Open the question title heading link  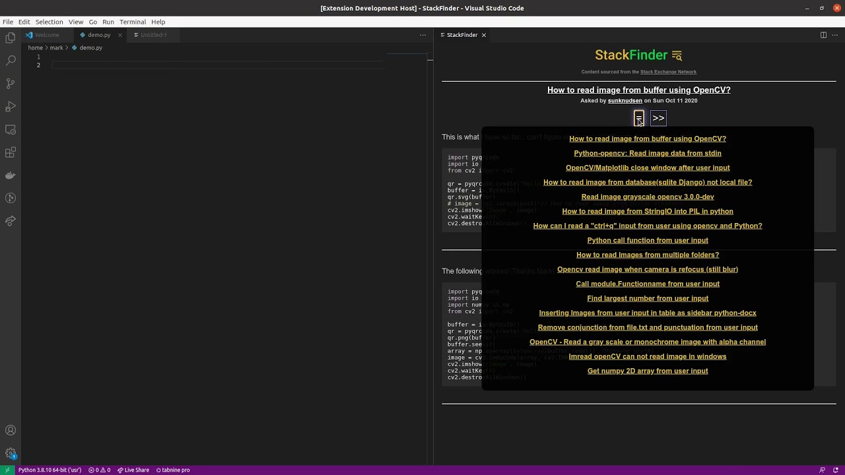click(639, 90)
